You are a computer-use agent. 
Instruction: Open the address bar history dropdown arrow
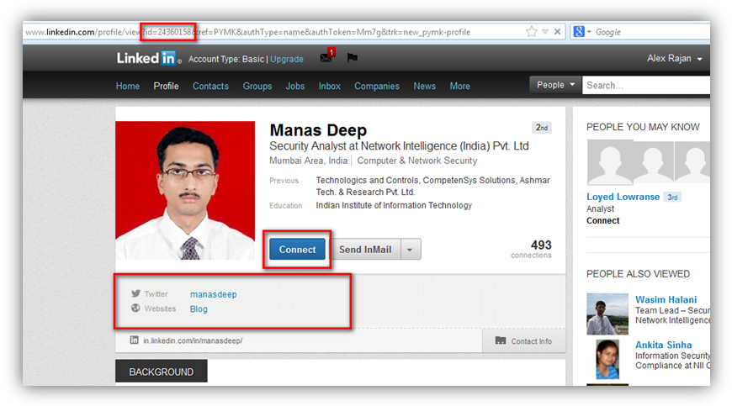[x=545, y=32]
